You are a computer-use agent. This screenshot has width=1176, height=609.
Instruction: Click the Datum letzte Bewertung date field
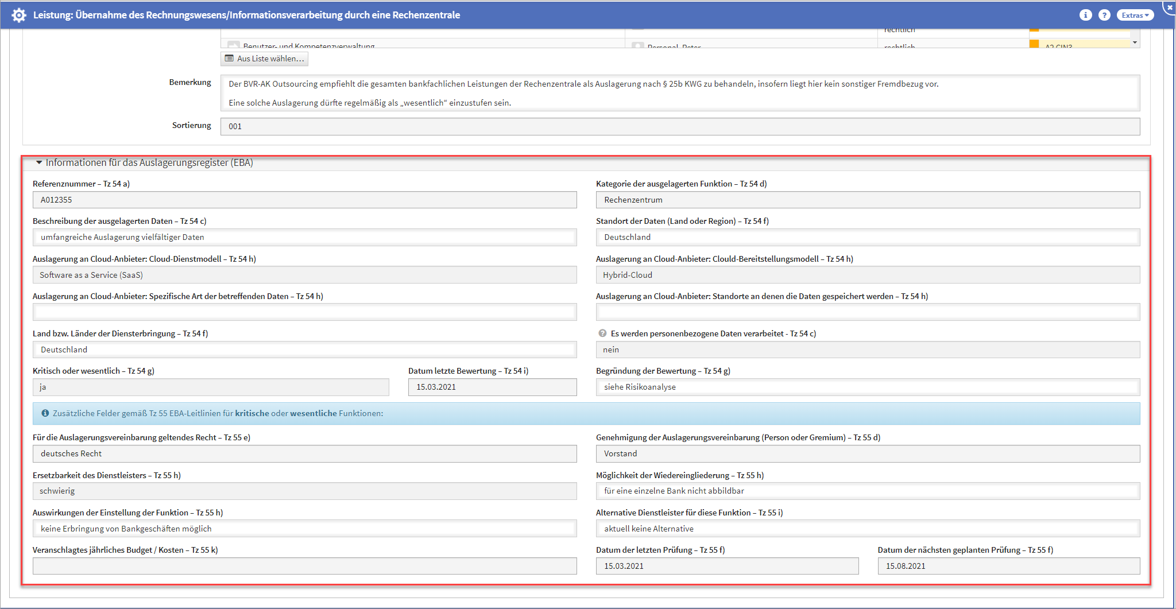492,387
